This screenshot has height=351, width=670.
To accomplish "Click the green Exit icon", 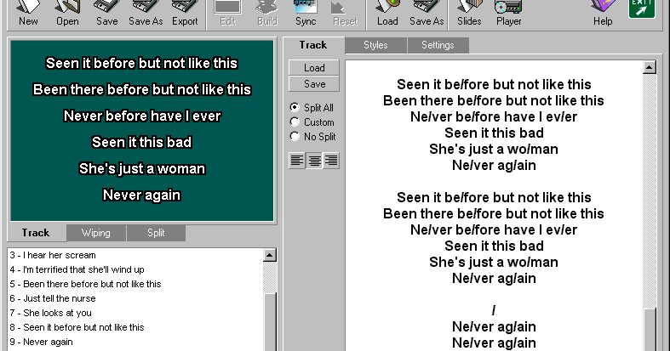I will (641, 8).
